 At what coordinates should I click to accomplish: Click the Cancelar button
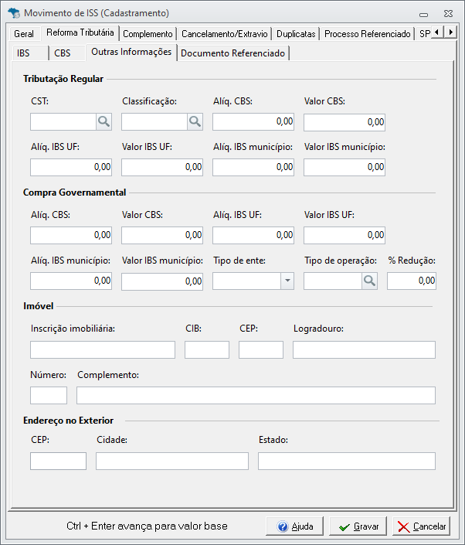(421, 526)
